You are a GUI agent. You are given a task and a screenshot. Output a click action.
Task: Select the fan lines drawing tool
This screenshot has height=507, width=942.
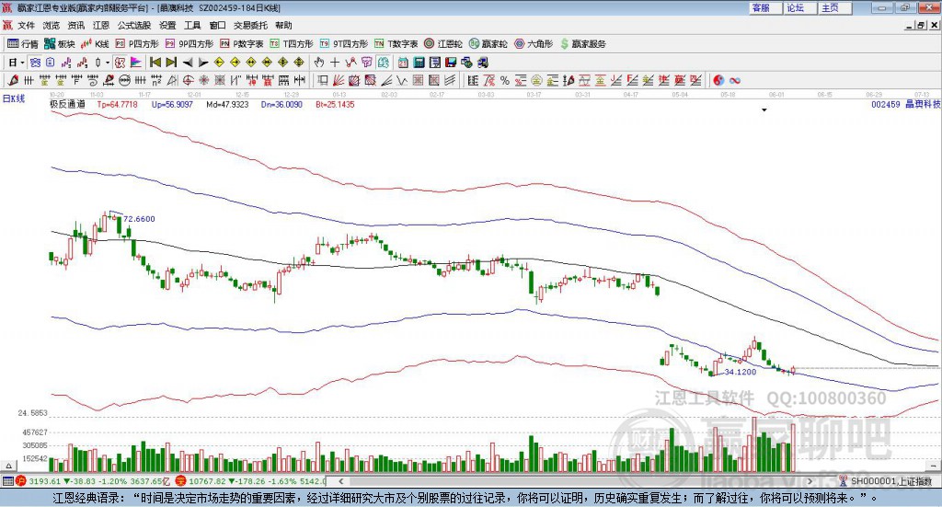coord(339,80)
